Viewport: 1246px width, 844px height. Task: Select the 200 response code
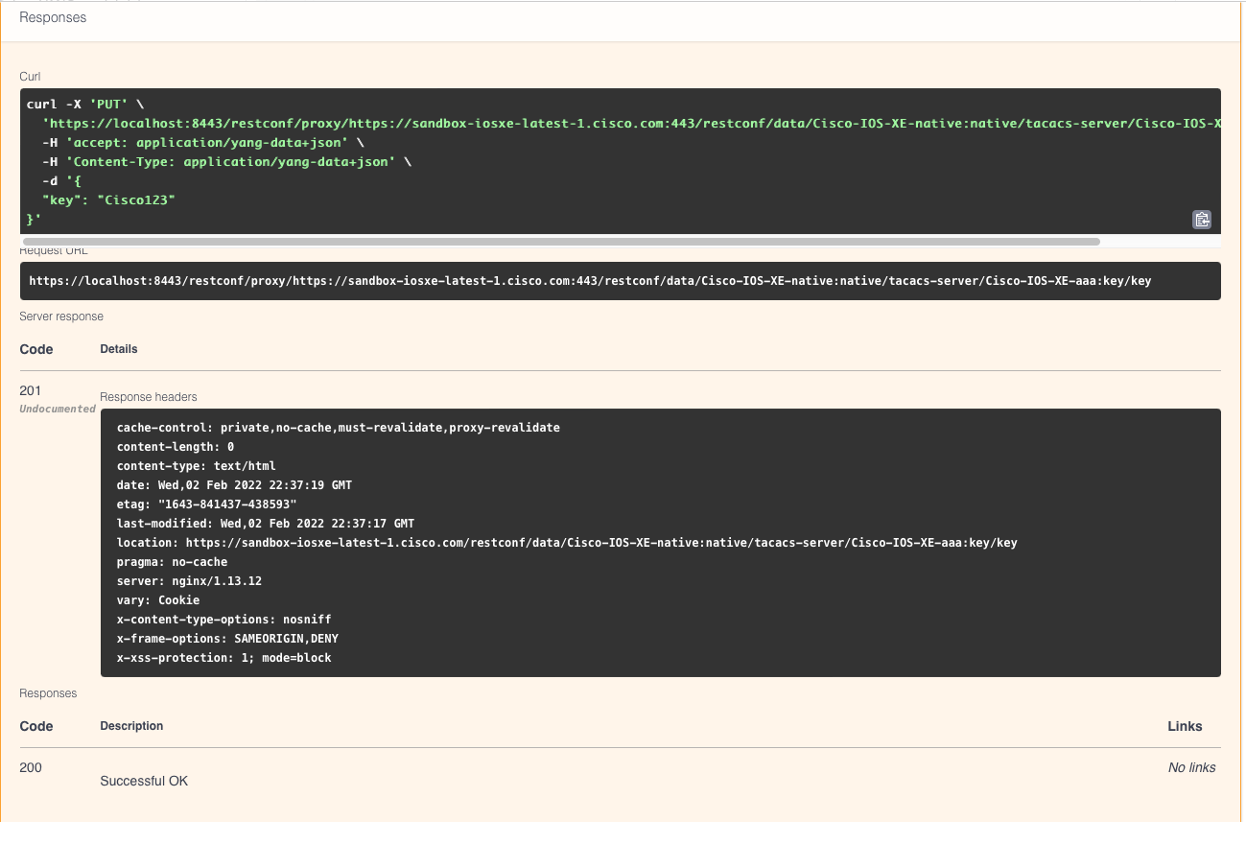pyautogui.click(x=31, y=767)
